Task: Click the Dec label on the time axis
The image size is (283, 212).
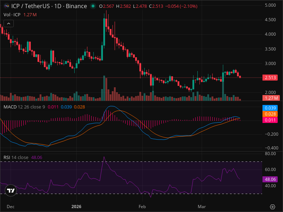Action: pyautogui.click(x=11, y=207)
